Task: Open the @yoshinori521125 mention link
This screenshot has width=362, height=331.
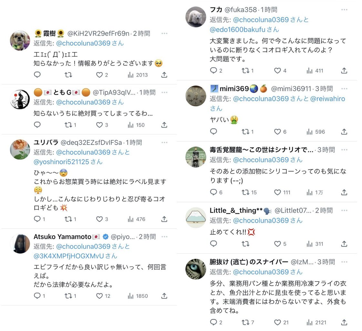Action: 61,162
